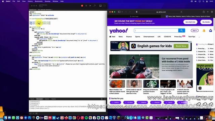Open Life in Yahoo navigation
The height and width of the screenshot is (121, 215).
pyautogui.click(x=159, y=37)
